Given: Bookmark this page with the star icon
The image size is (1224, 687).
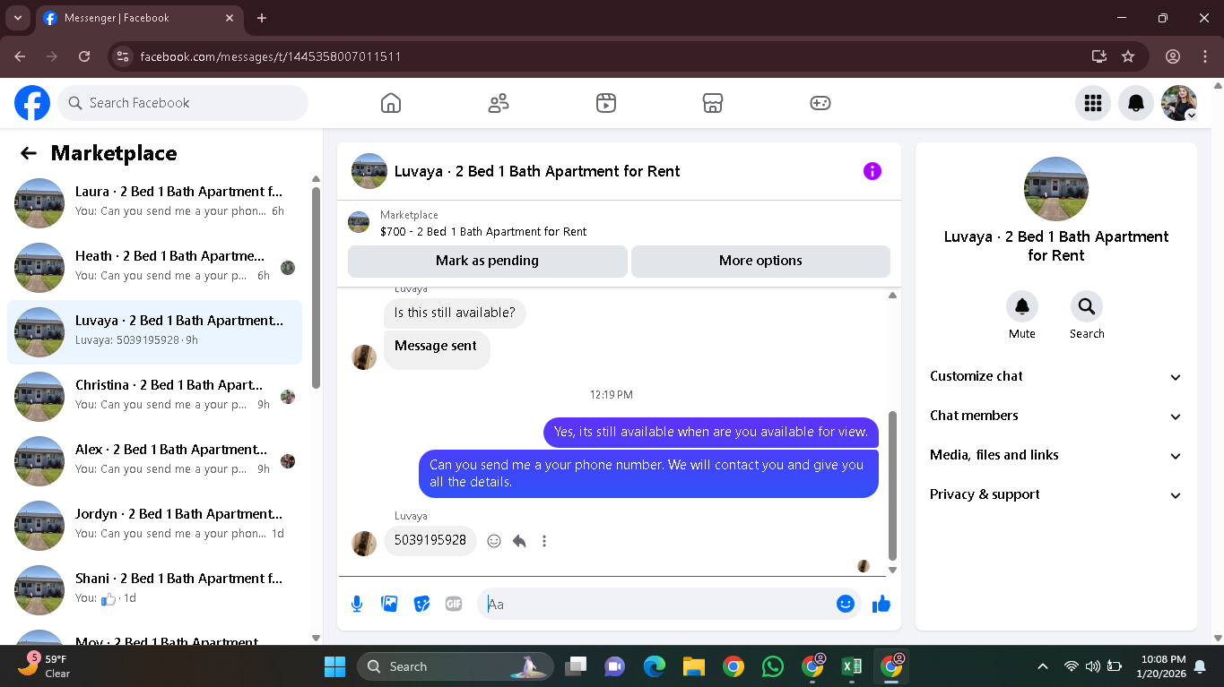Looking at the screenshot, I should 1128,56.
